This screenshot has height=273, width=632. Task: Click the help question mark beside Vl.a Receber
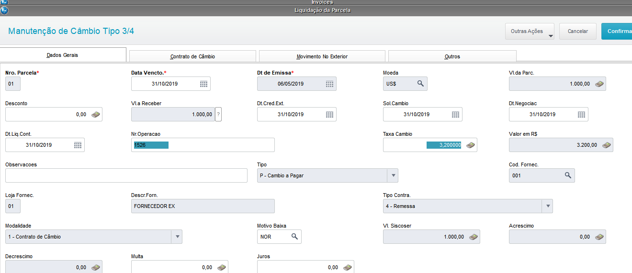tap(218, 114)
